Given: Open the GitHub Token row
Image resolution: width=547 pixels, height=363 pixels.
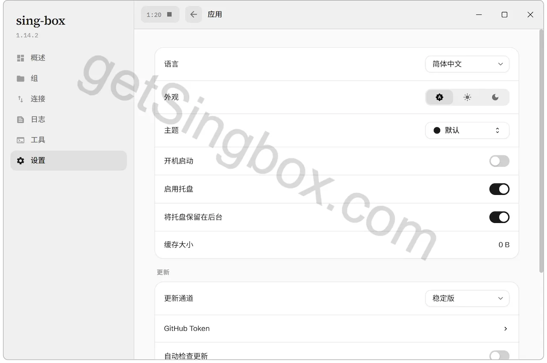Looking at the screenshot, I should point(337,329).
